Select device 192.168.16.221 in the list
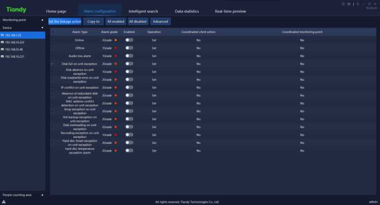 click(14, 57)
